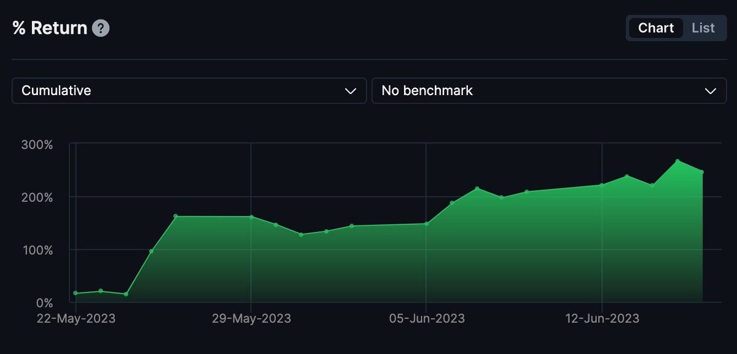Click the 29-May-2023 x-axis date label
Image resolution: width=737 pixels, height=354 pixels.
tap(251, 319)
